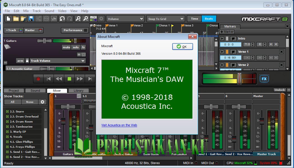Open the File menu
Screen dimensions: 294x168
(7, 11)
